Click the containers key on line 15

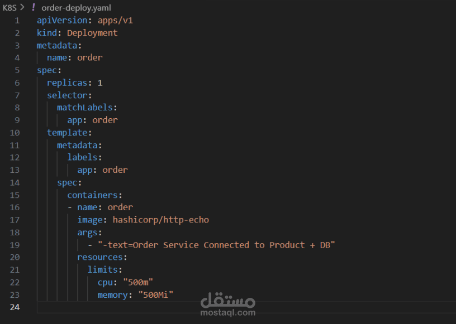pyautogui.click(x=92, y=195)
